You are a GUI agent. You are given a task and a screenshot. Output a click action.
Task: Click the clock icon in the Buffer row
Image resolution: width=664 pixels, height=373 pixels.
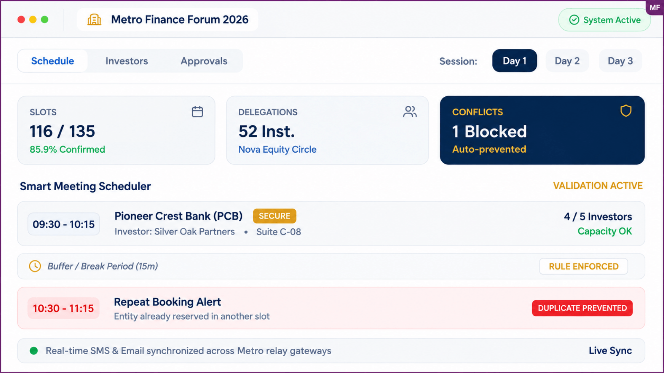(x=35, y=266)
